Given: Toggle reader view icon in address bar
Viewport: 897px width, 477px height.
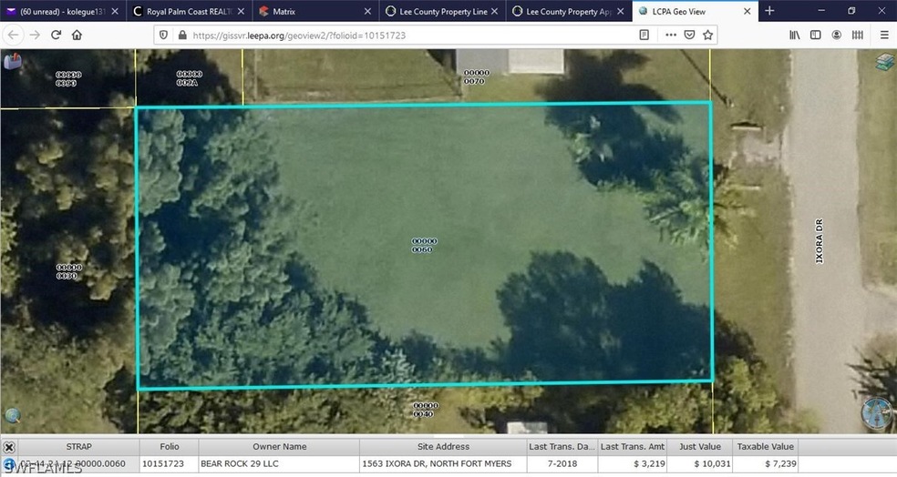Looking at the screenshot, I should click(644, 35).
